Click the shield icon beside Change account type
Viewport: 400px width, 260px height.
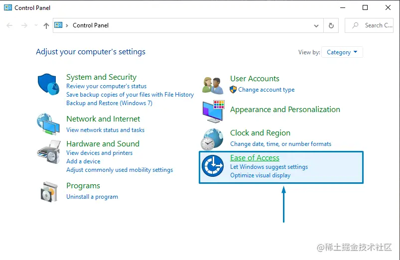[233, 90]
